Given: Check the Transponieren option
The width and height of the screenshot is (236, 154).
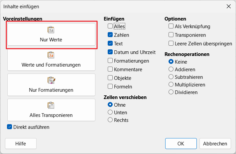Looking at the screenshot, I should coord(171,35).
